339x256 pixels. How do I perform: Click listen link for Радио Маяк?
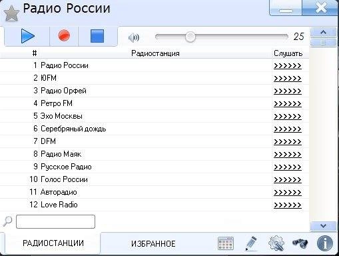click(288, 155)
